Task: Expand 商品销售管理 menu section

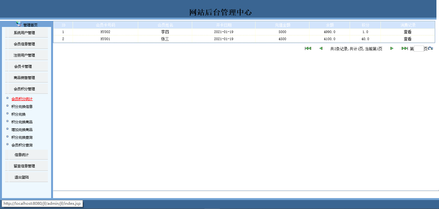Action: click(24, 78)
